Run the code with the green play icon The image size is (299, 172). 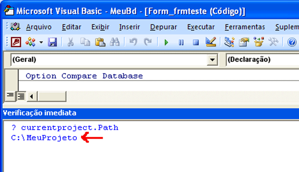coord(166,42)
